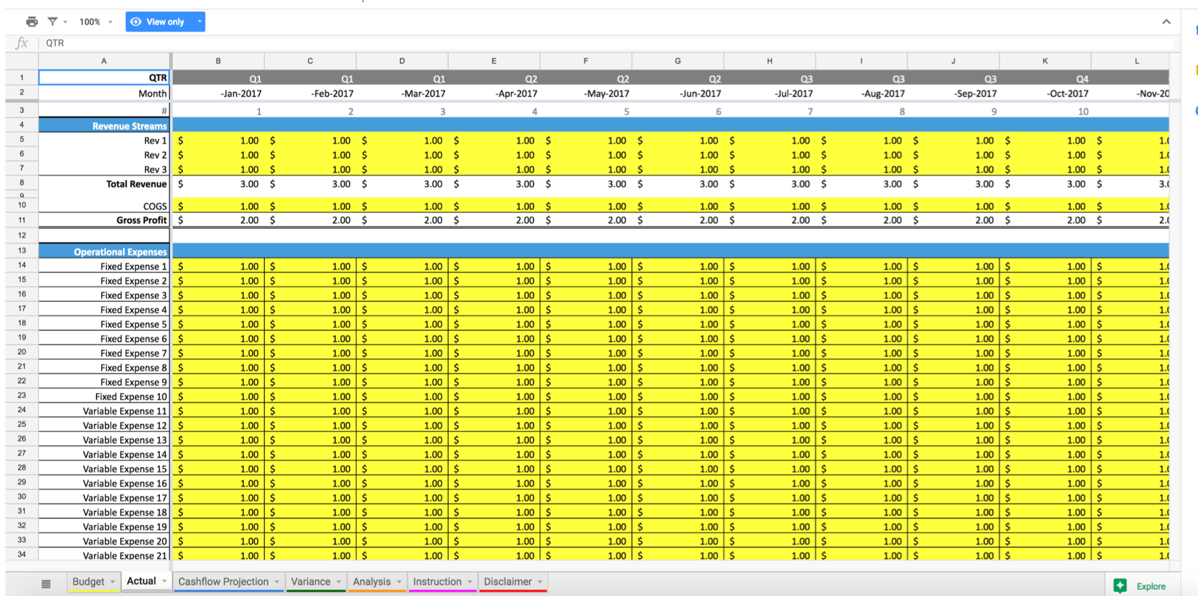Open the Disclaimer tab dropdown arrow
Viewport: 1198px width, 596px height.
540,582
